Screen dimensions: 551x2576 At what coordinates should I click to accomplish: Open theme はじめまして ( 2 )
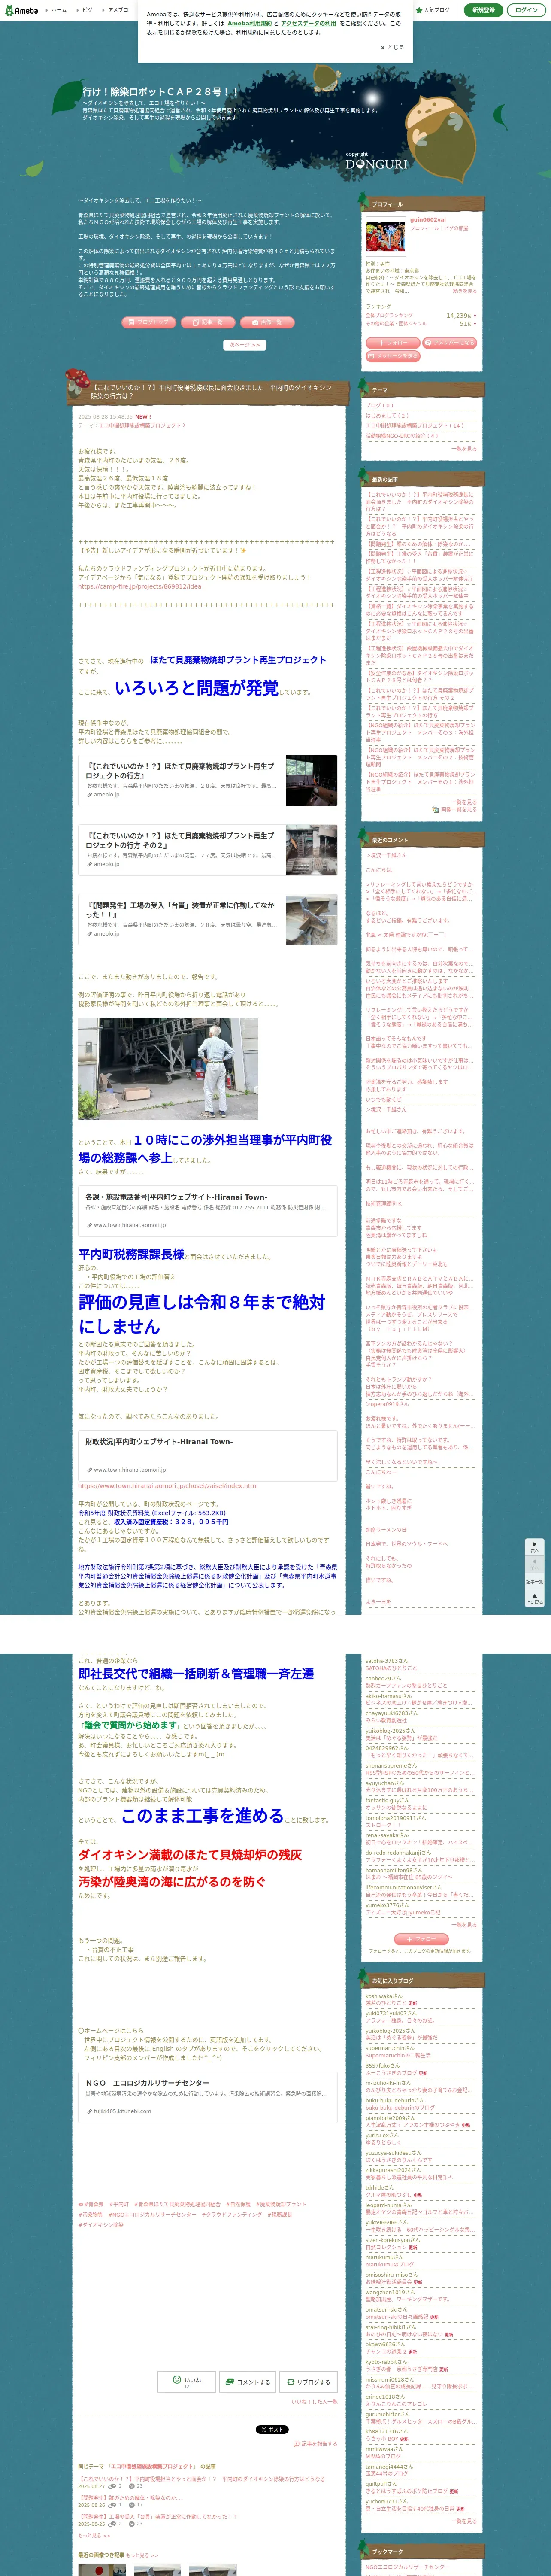pyautogui.click(x=387, y=415)
